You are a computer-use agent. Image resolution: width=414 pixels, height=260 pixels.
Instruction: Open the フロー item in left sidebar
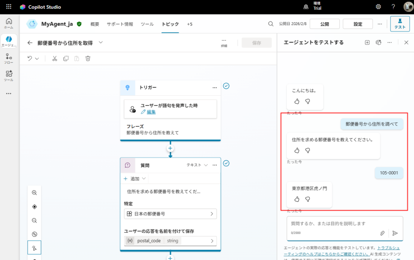tap(8, 59)
